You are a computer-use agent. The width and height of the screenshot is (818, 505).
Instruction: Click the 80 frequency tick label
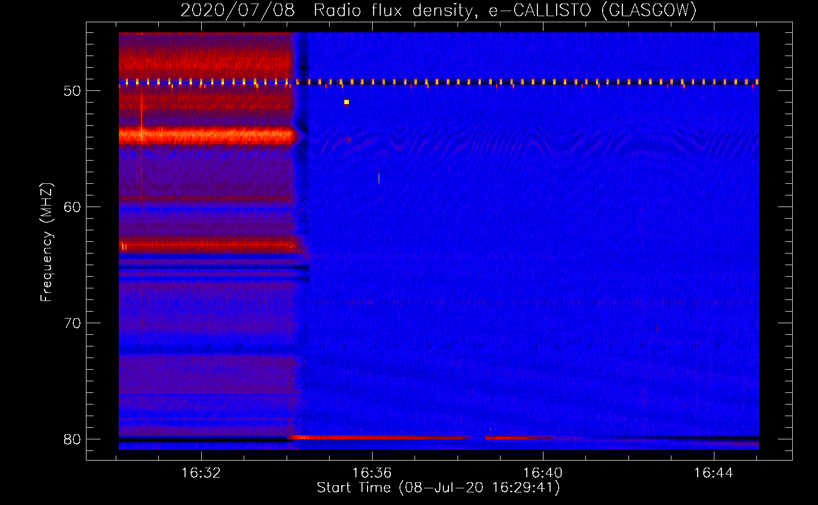[x=72, y=439]
